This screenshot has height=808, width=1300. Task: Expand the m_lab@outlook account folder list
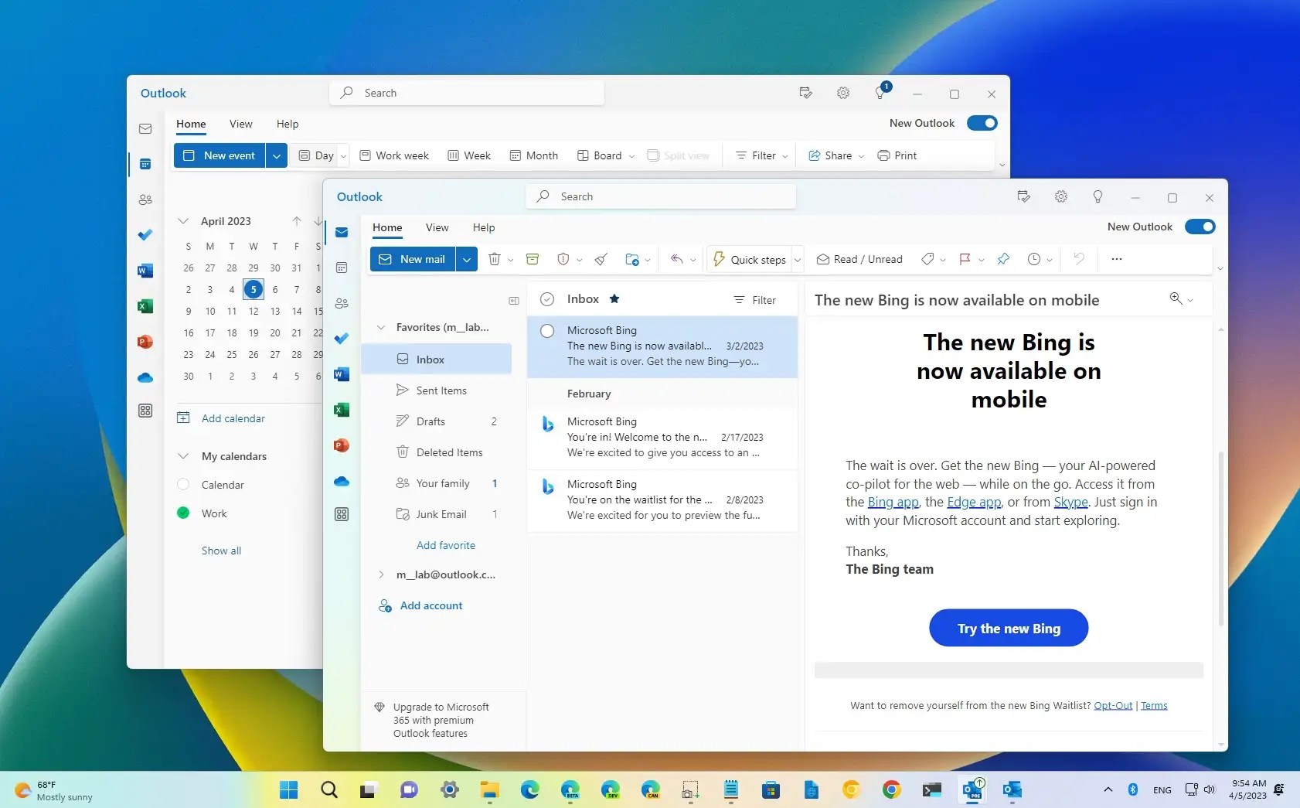click(x=381, y=574)
